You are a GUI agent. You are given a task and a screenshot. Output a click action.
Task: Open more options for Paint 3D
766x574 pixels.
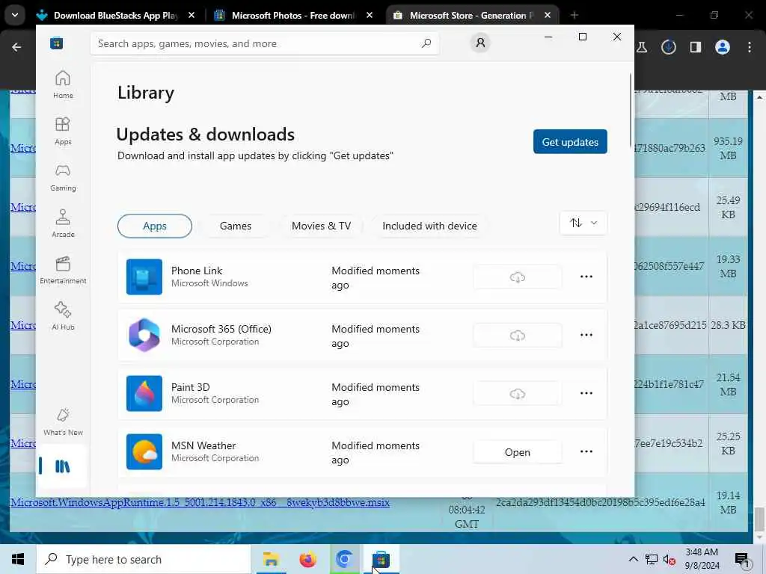(x=586, y=393)
